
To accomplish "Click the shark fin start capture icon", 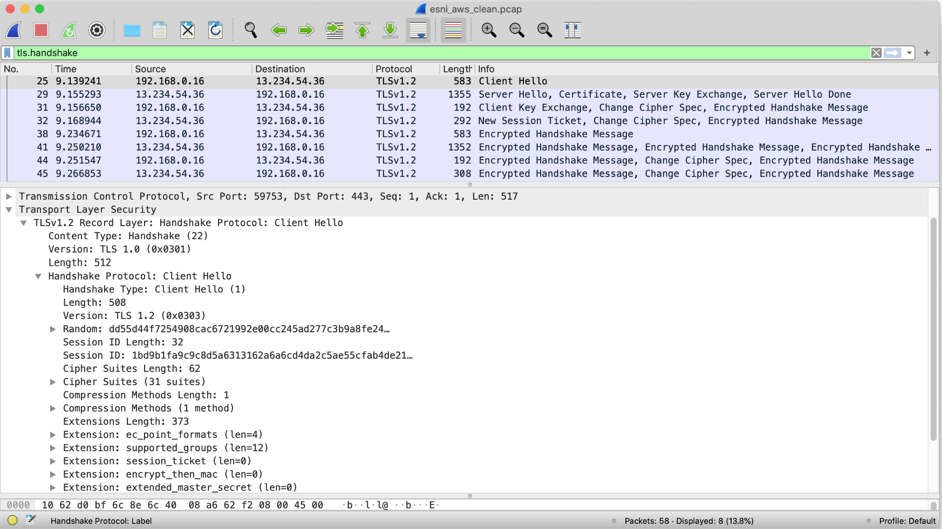I will (13, 30).
